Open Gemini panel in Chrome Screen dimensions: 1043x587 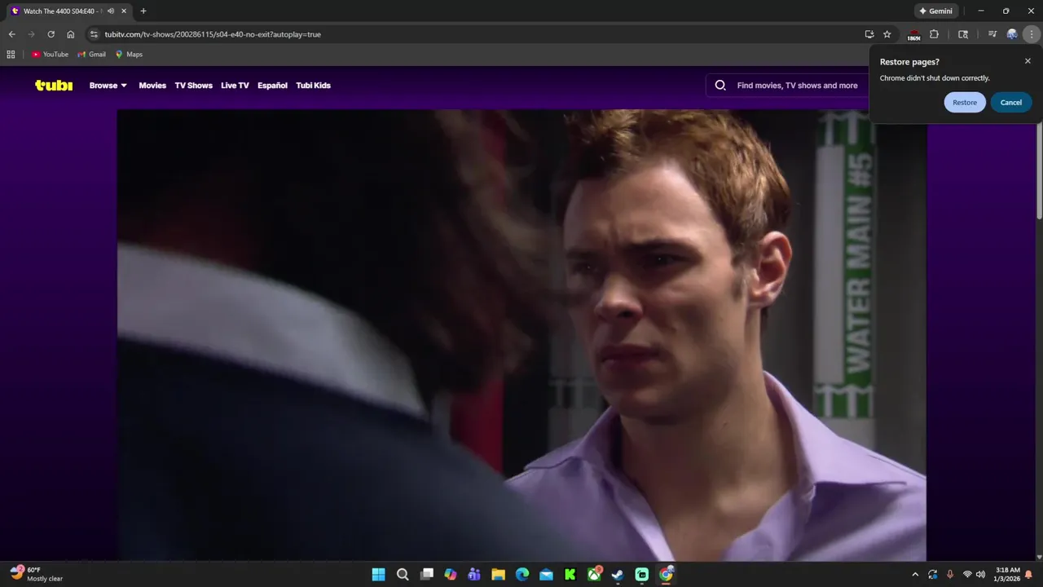coord(935,11)
